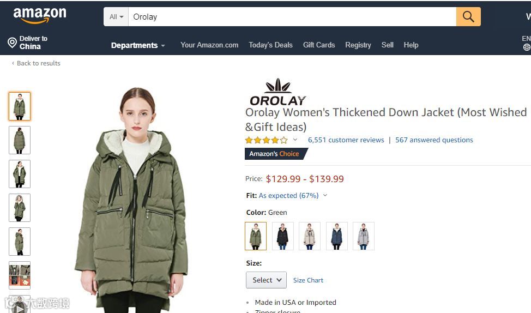Open Today's Deals in navigation
This screenshot has height=313, width=531.
point(270,45)
